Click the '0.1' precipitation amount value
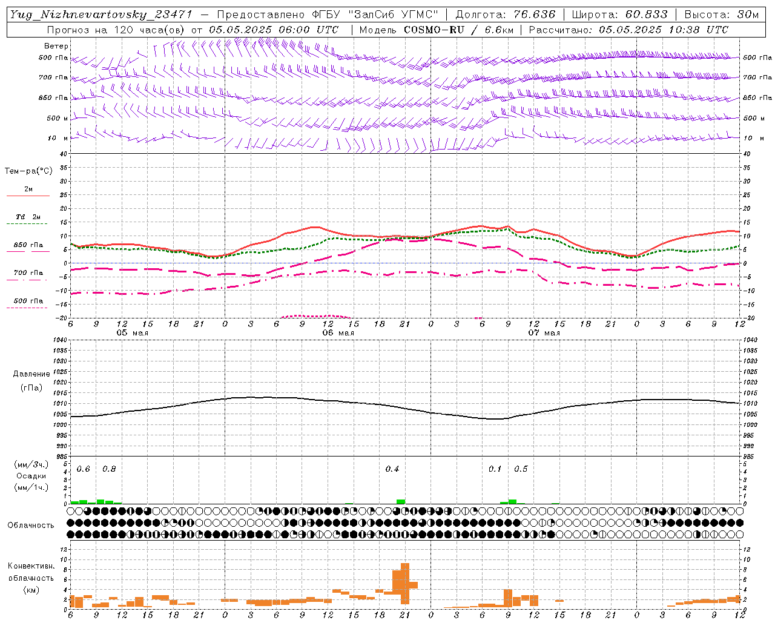Screen dimensions: 775x620 click(495, 469)
